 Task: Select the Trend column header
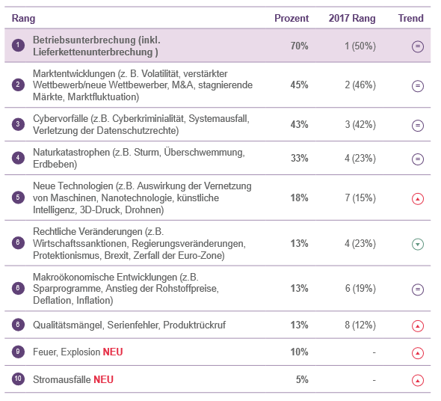(410, 18)
